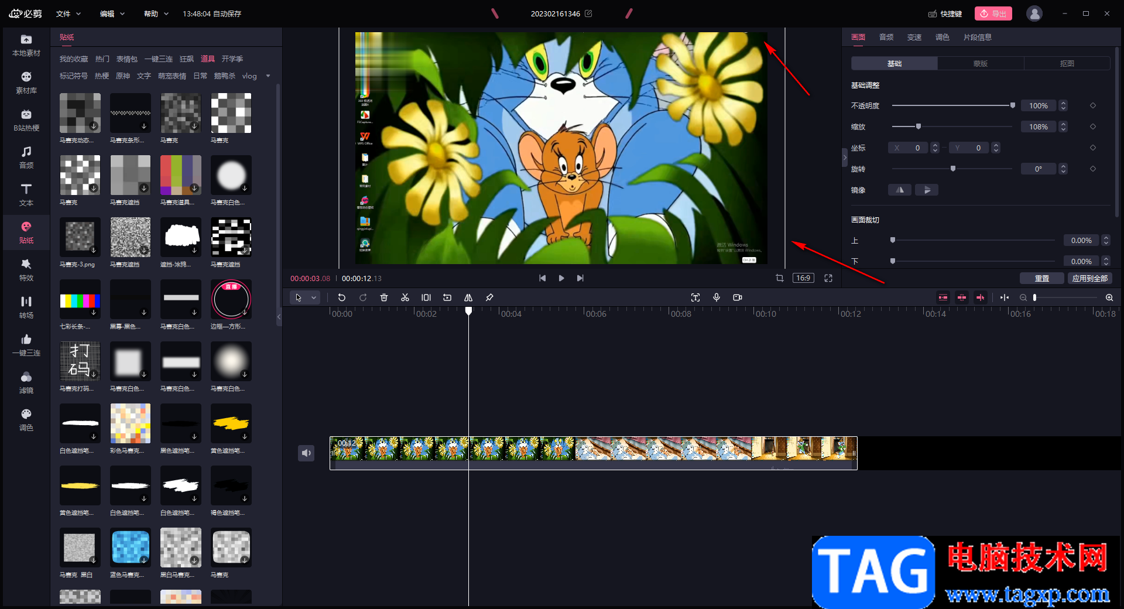Screen dimensions: 1124x609
Task: Open the 帮助 menu
Action: point(156,13)
